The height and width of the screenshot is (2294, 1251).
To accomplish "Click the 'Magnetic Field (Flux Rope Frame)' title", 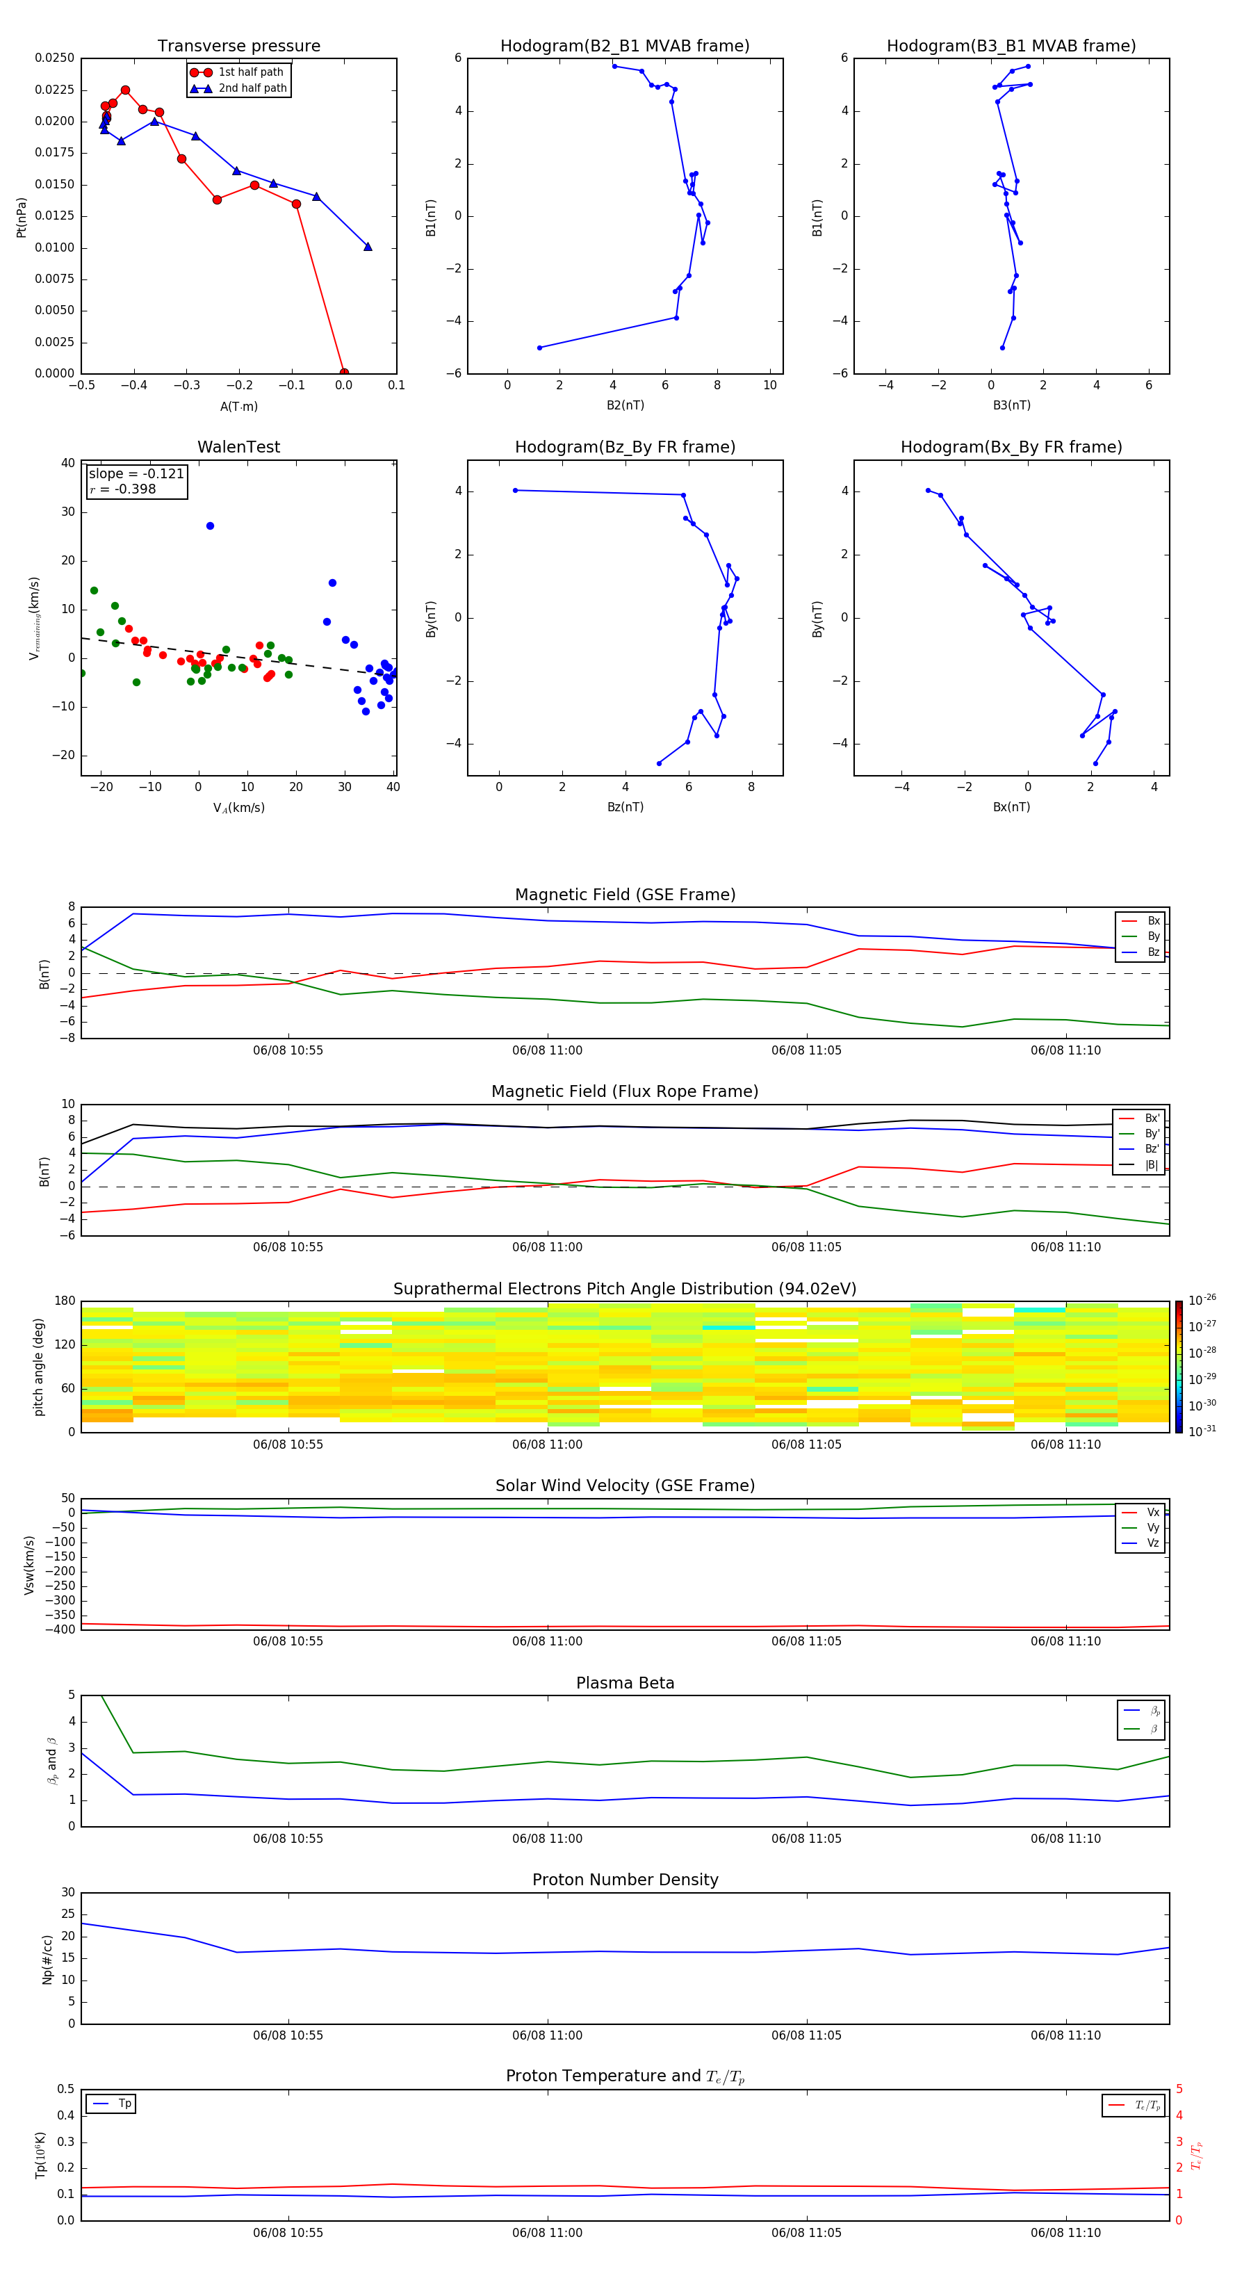I will click(625, 1092).
